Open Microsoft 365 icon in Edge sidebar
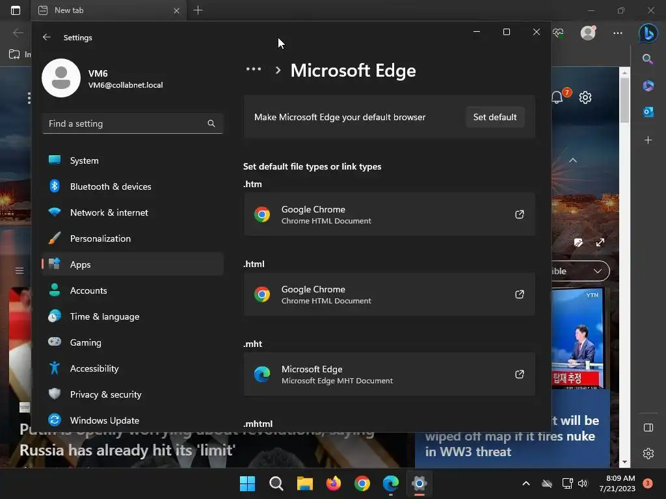 tap(648, 86)
